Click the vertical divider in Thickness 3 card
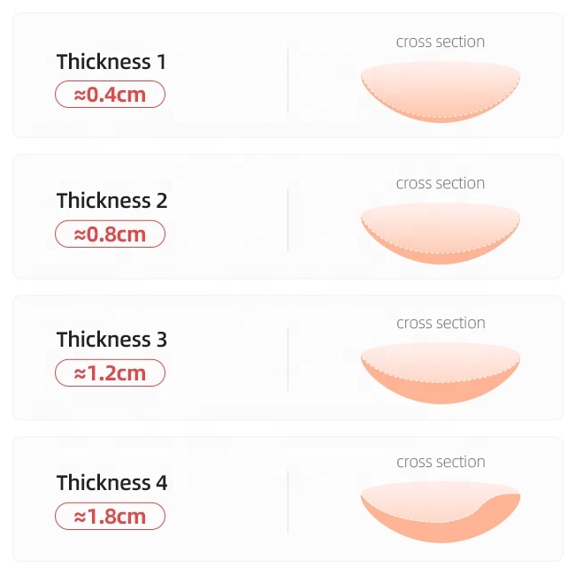 tap(287, 359)
